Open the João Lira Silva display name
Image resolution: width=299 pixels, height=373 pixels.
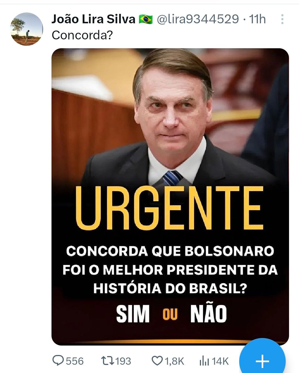click(x=93, y=19)
